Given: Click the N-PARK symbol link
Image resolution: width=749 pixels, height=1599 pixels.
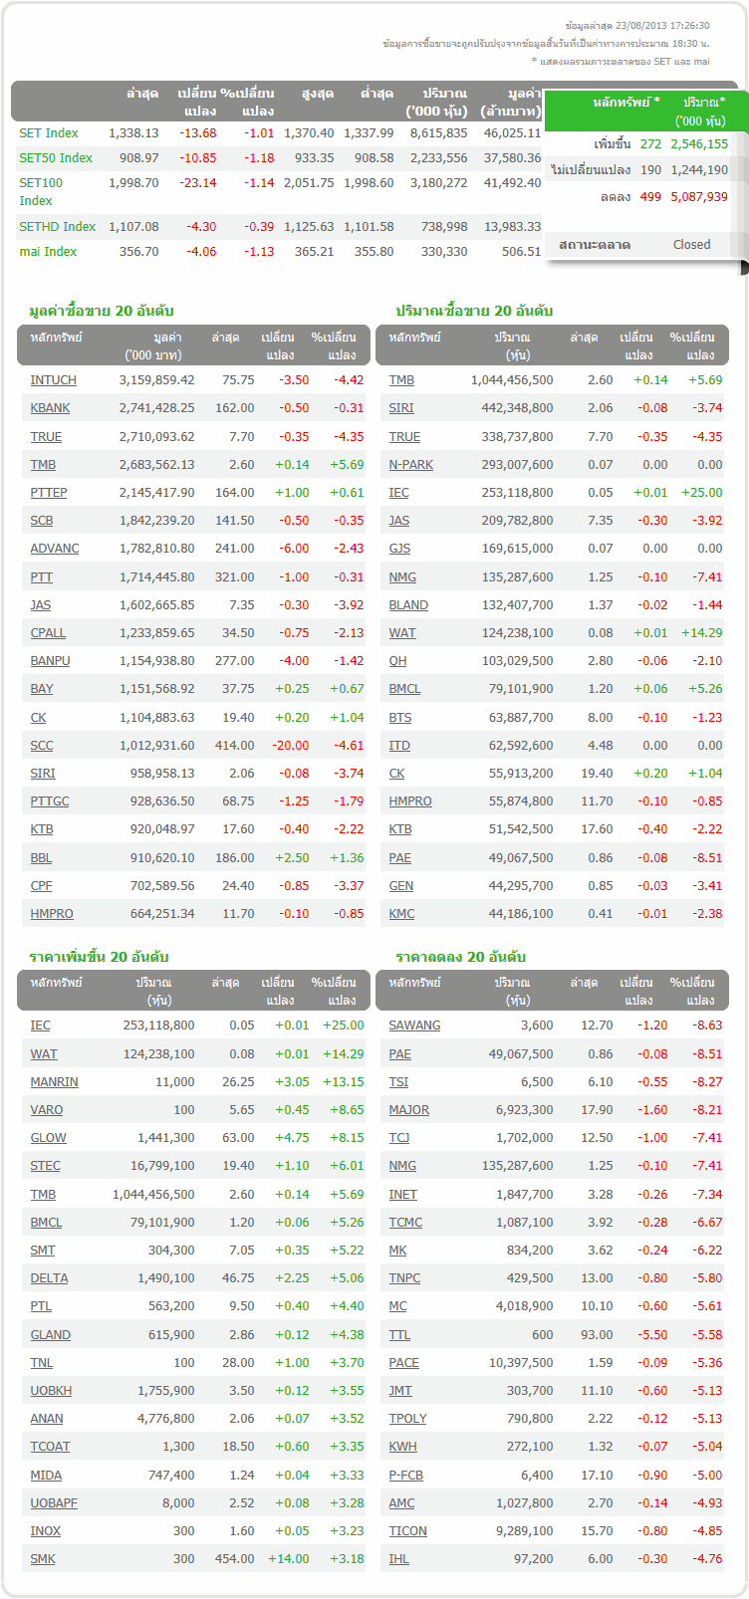Looking at the screenshot, I should pos(411,465).
